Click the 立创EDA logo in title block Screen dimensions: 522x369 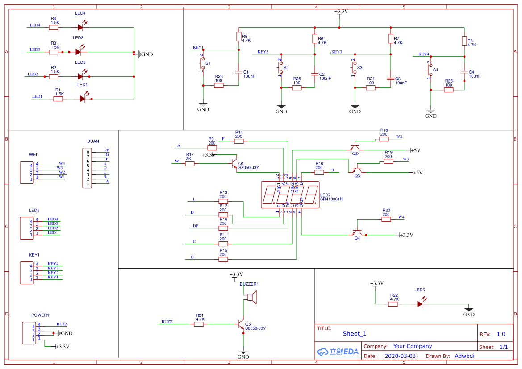click(338, 351)
